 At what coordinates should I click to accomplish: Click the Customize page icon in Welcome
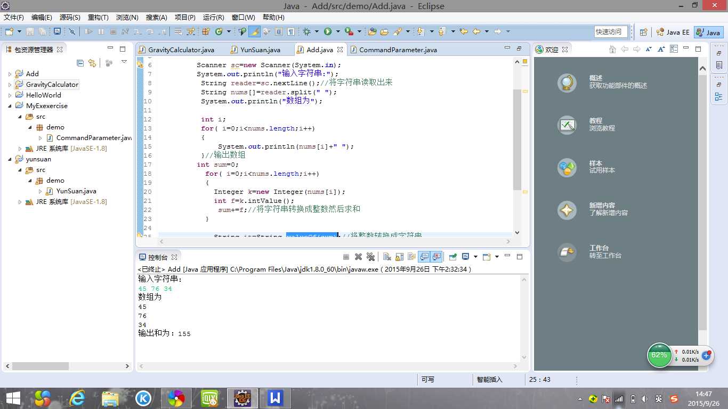pyautogui.click(x=674, y=49)
